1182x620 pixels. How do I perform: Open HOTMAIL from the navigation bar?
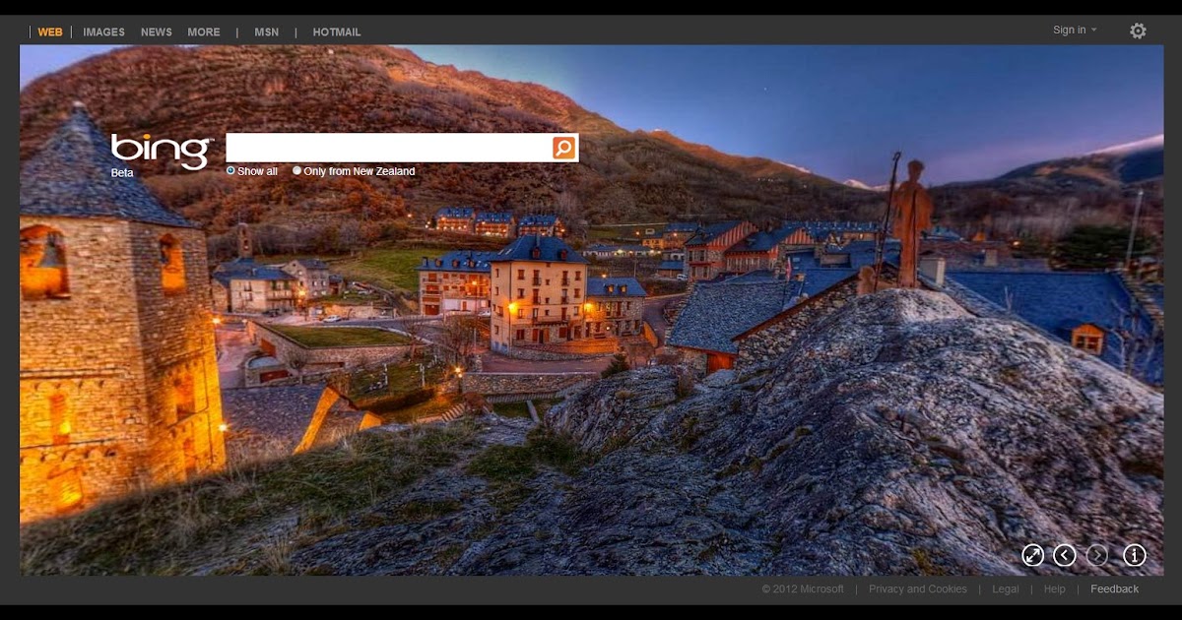point(336,31)
